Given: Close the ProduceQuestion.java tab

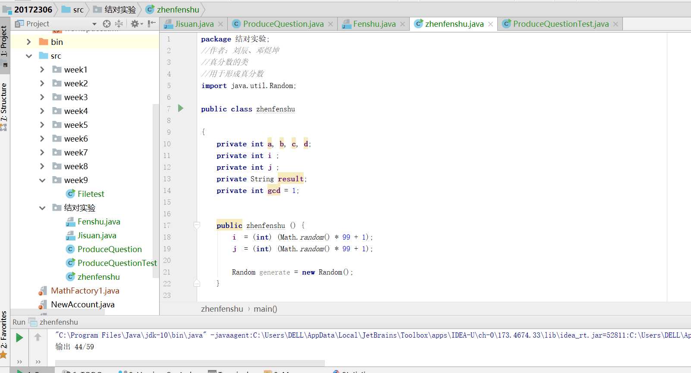Looking at the screenshot, I should pyautogui.click(x=330, y=24).
